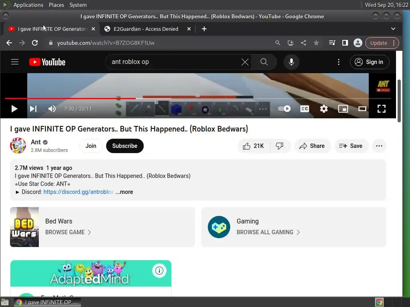Play the paused video

(x=14, y=109)
